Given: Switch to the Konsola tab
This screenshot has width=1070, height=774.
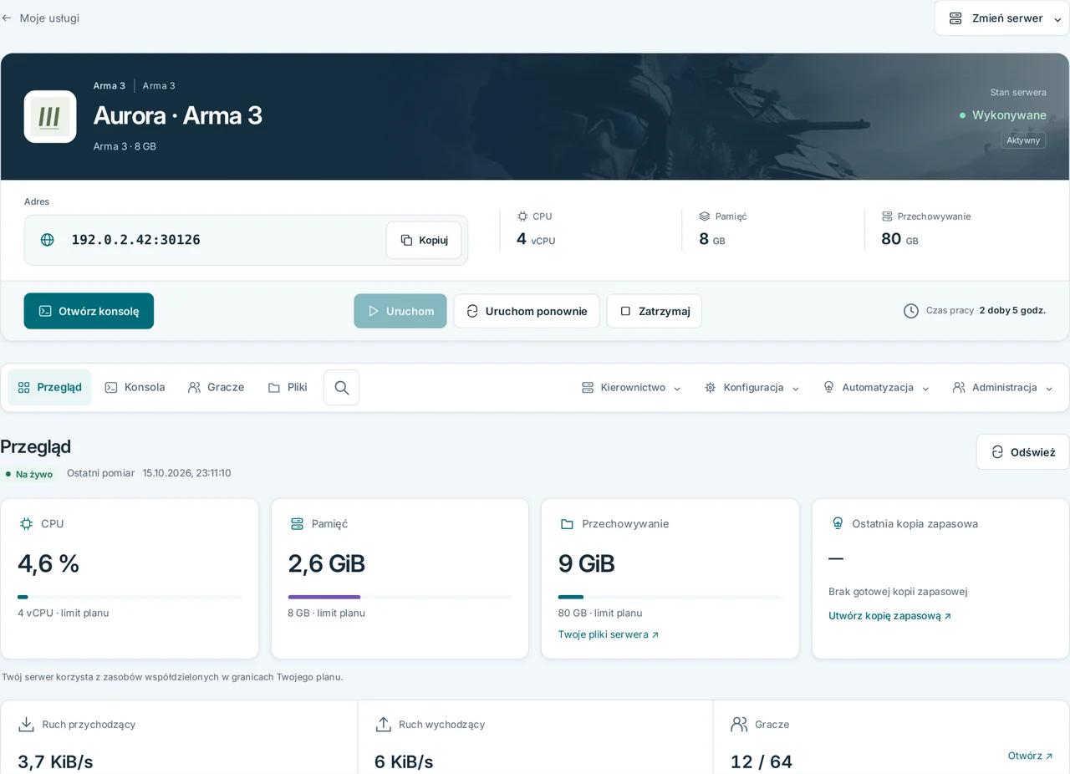Looking at the screenshot, I should (x=135, y=388).
